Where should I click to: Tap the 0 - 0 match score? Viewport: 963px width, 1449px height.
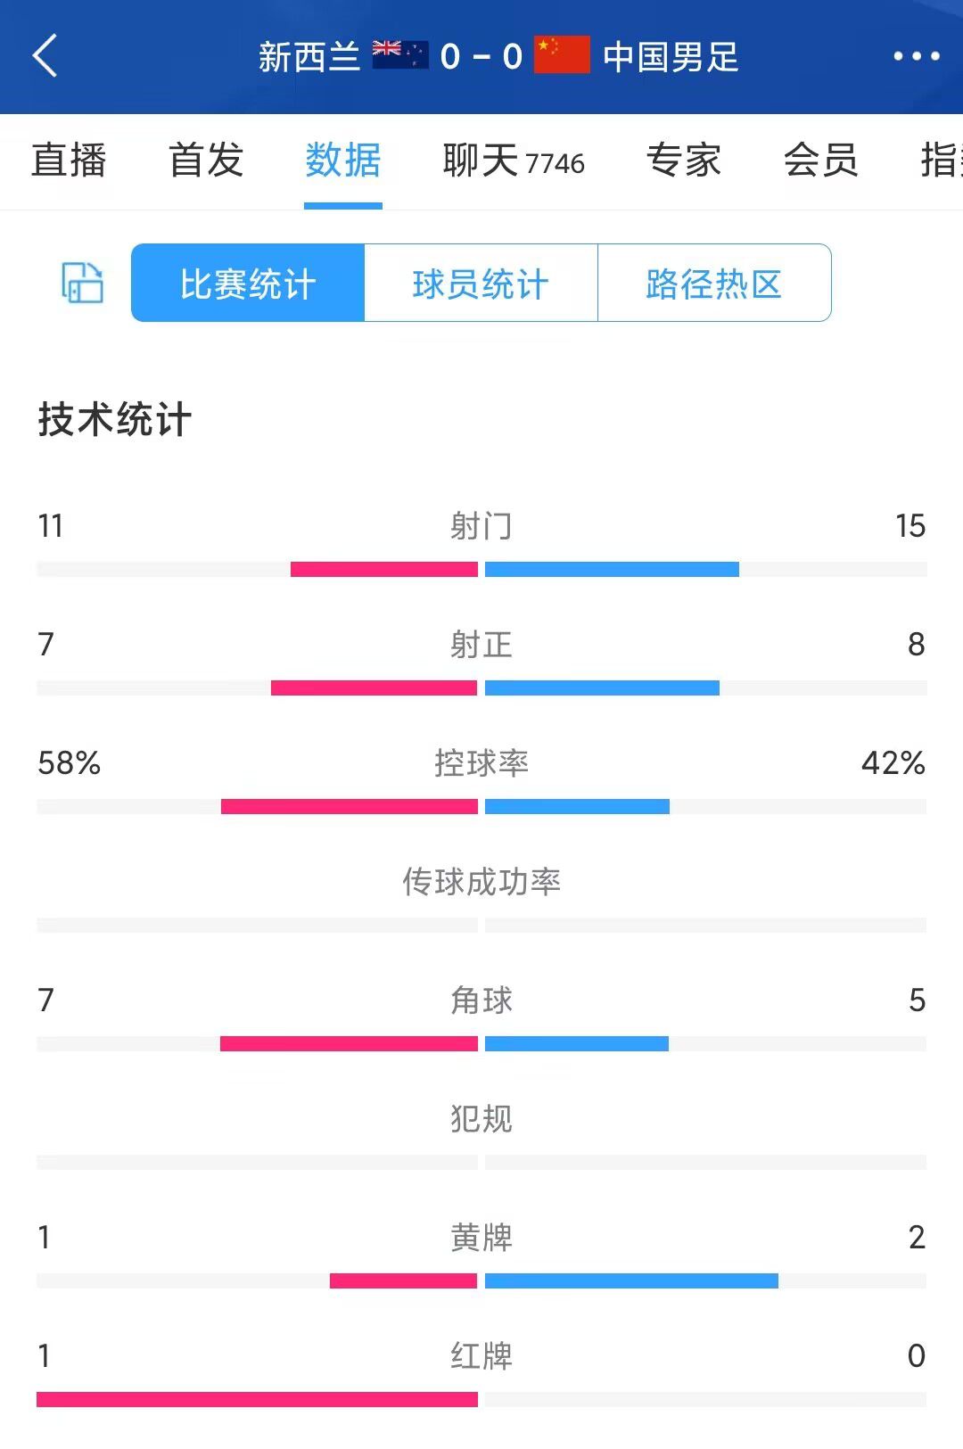(481, 57)
